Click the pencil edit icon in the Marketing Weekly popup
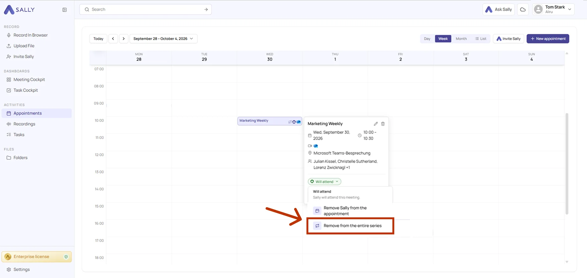This screenshot has height=278, width=587. (x=376, y=124)
